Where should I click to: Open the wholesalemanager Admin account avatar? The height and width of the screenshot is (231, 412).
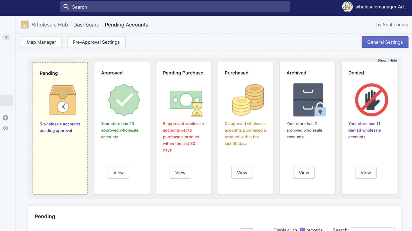(347, 7)
